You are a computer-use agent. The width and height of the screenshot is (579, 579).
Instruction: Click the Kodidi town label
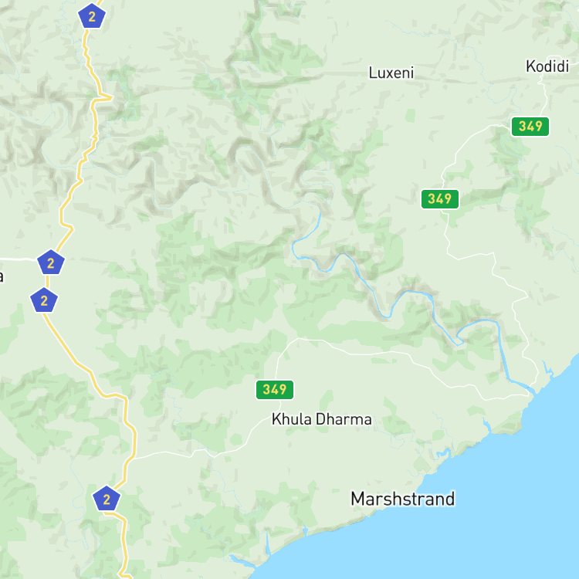[x=547, y=66]
